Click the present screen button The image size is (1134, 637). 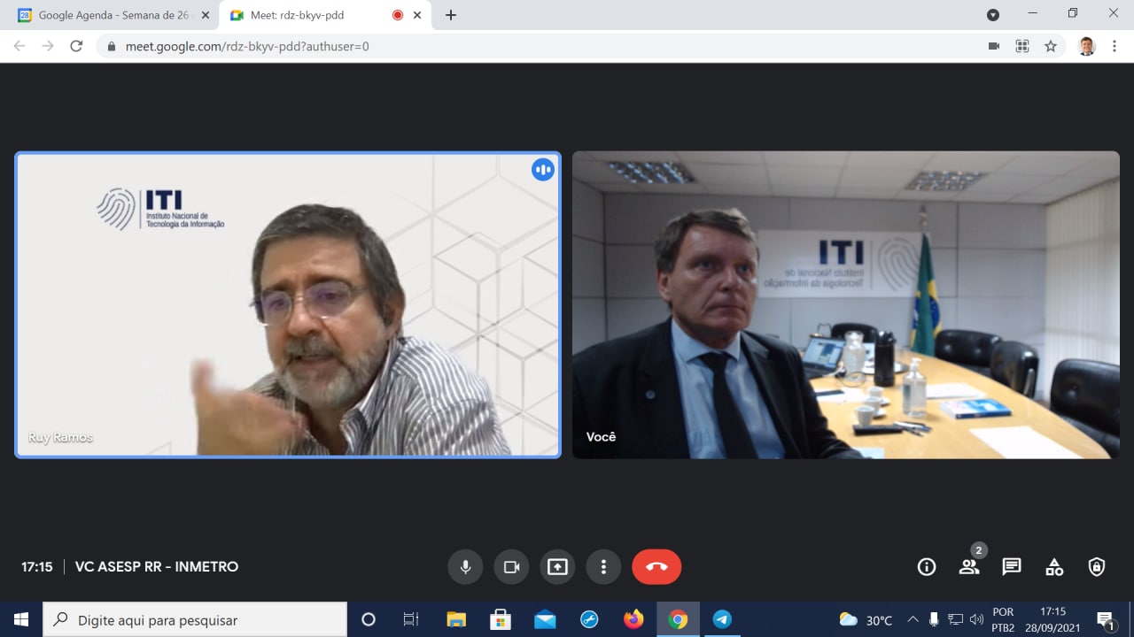click(x=557, y=567)
